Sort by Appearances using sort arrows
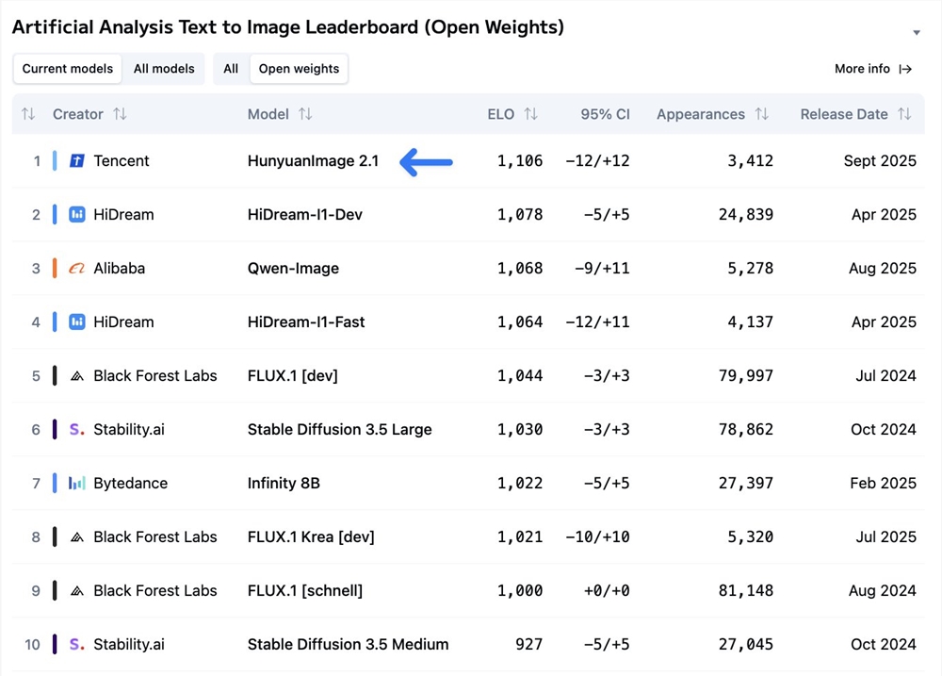 click(761, 114)
